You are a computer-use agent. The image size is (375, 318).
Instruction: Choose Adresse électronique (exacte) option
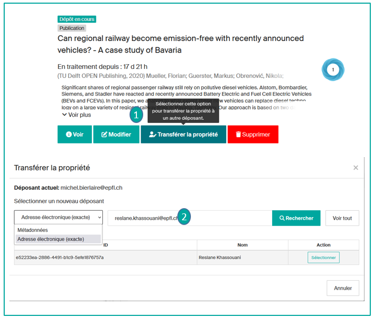(x=50, y=239)
